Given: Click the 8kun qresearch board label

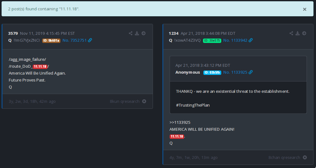Looking at the screenshot, I should pyautogui.click(x=125, y=101).
